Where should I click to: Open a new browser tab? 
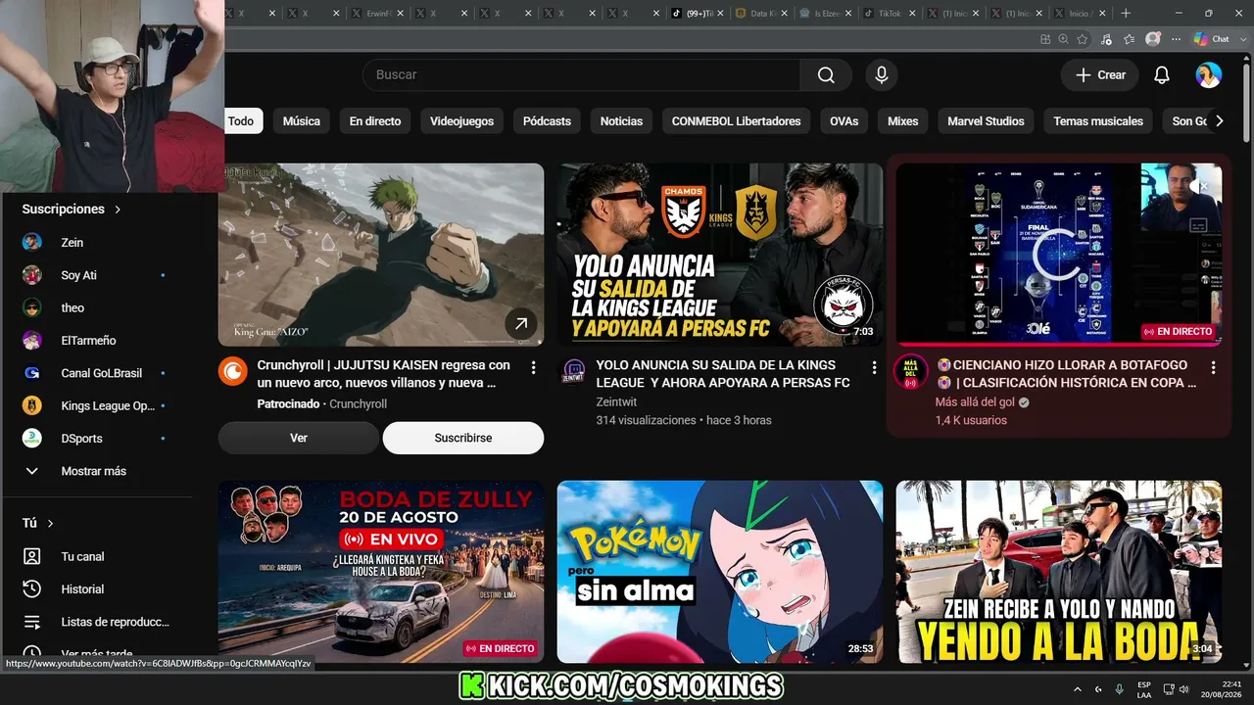point(1126,13)
